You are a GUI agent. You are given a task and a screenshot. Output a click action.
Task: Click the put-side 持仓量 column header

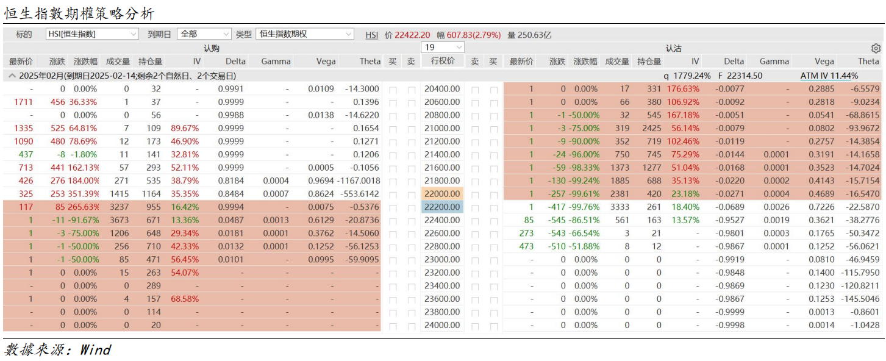click(649, 62)
